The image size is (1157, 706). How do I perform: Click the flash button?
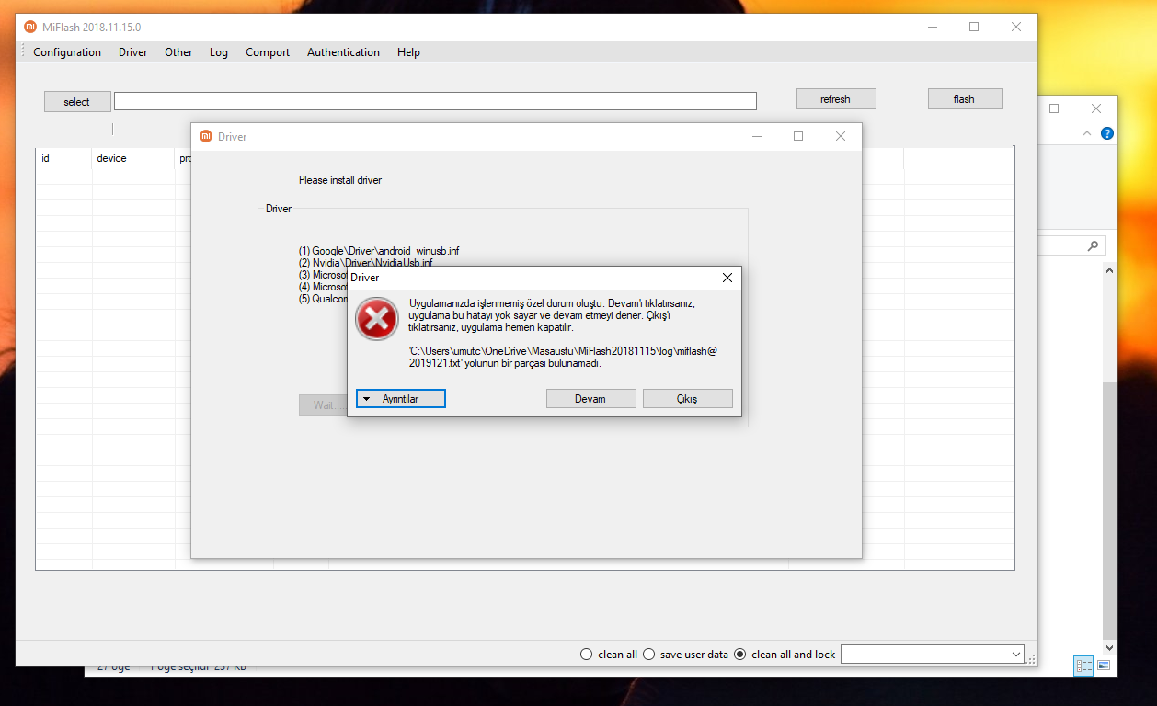point(965,99)
